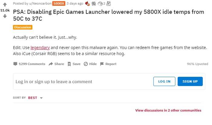Click the last award icon in the row

tap(108, 4)
